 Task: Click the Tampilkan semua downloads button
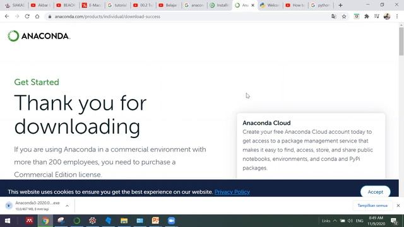pyautogui.click(x=372, y=206)
